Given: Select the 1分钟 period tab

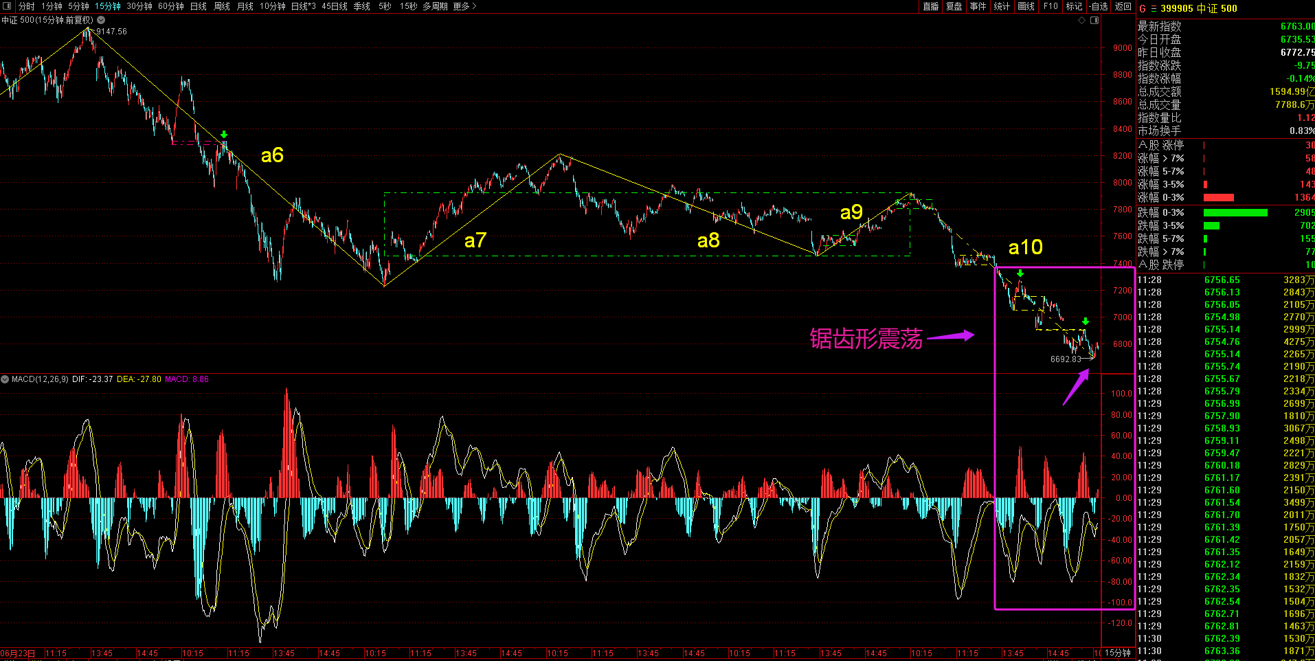Looking at the screenshot, I should coord(52,6).
